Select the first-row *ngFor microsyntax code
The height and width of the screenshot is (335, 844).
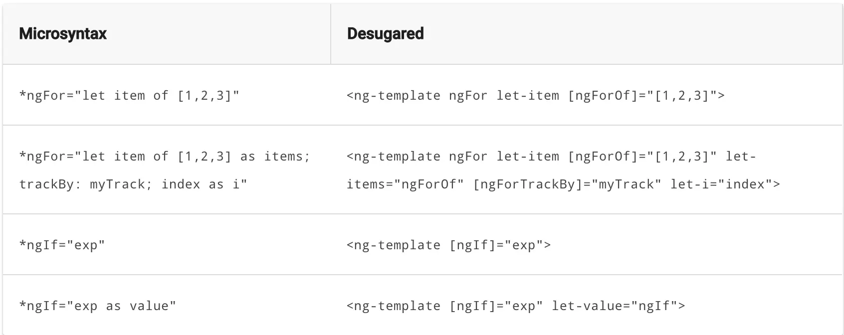[x=129, y=95]
